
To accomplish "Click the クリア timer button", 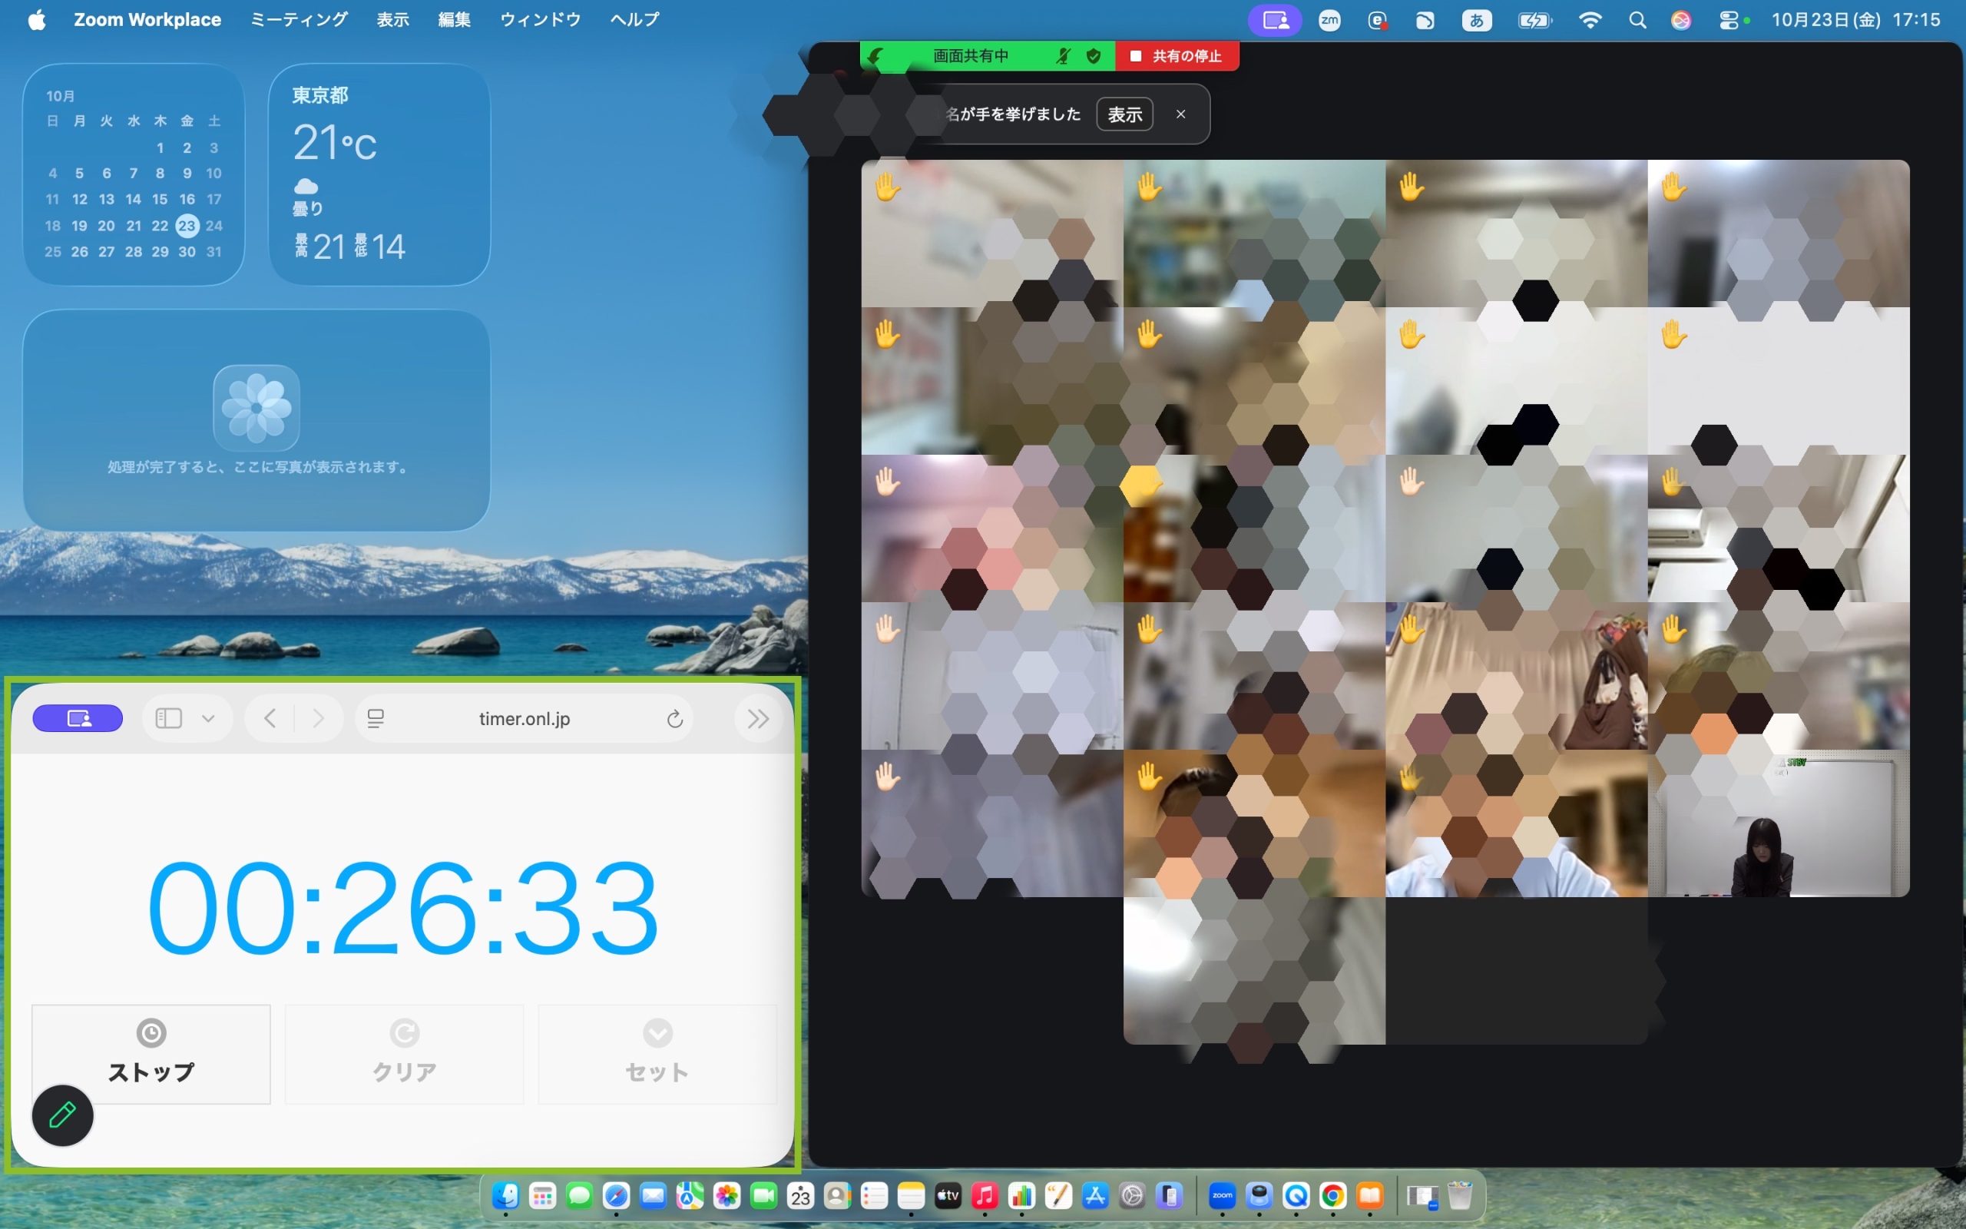I will tap(405, 1053).
